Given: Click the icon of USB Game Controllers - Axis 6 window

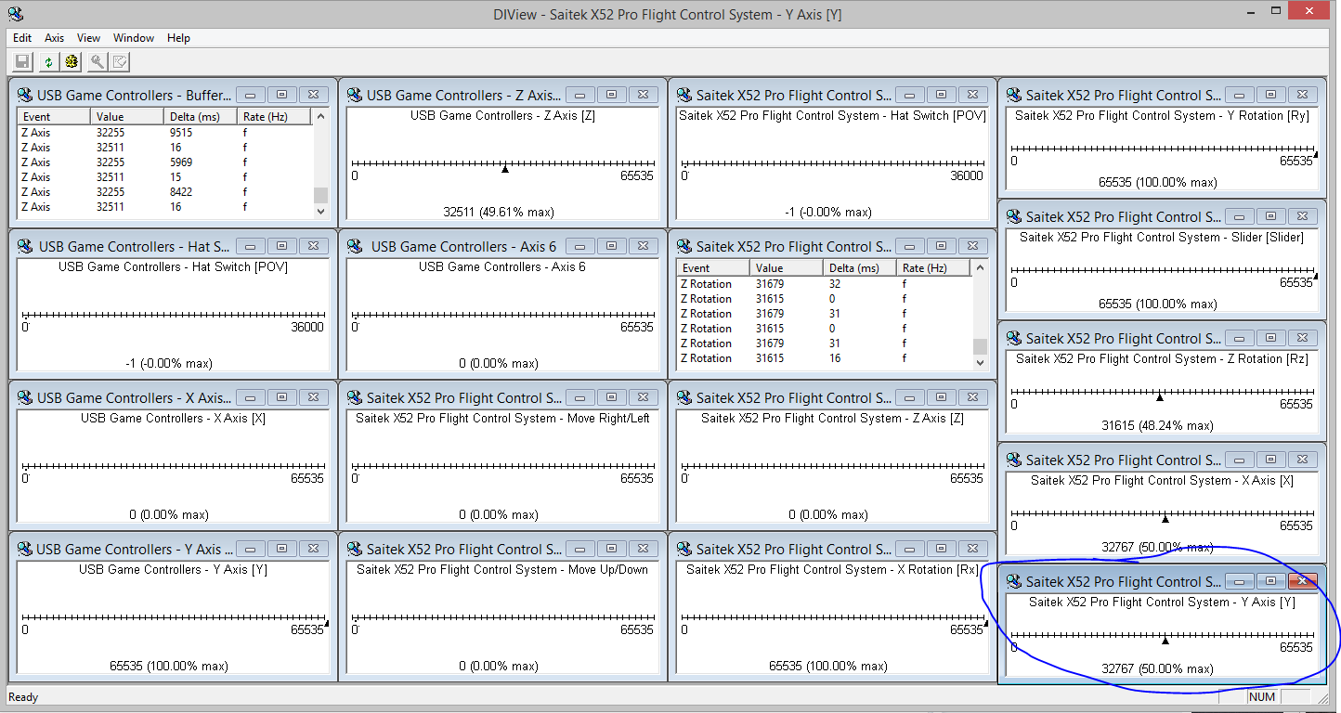Looking at the screenshot, I should pyautogui.click(x=355, y=246).
